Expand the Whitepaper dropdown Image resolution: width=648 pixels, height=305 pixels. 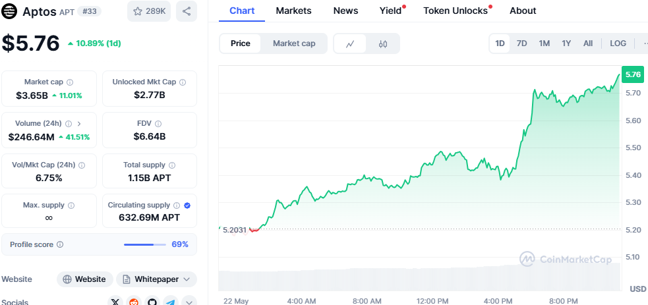click(157, 279)
